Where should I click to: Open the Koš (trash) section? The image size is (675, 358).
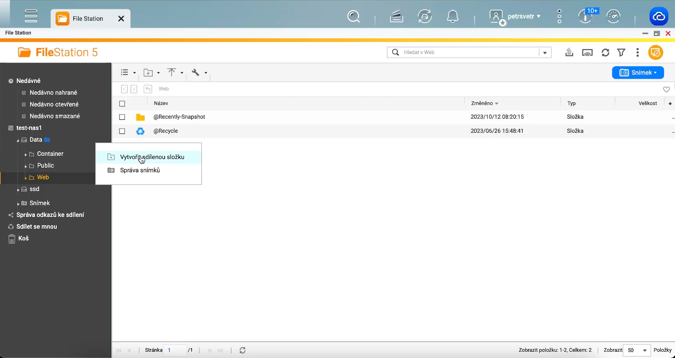24,238
